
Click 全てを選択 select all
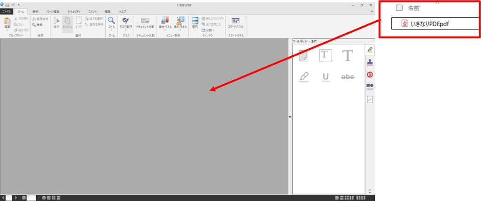[x=94, y=19]
